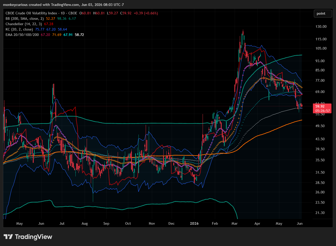Click the Mar label on the time axis
This screenshot has height=246, width=336.
pyautogui.click(x=234, y=223)
